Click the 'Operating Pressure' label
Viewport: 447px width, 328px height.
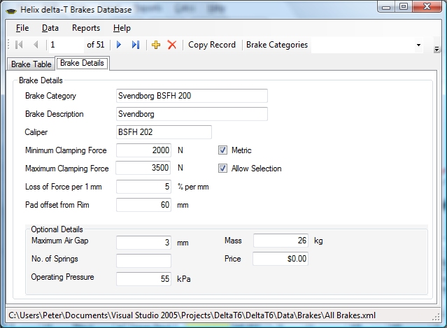pos(62,277)
